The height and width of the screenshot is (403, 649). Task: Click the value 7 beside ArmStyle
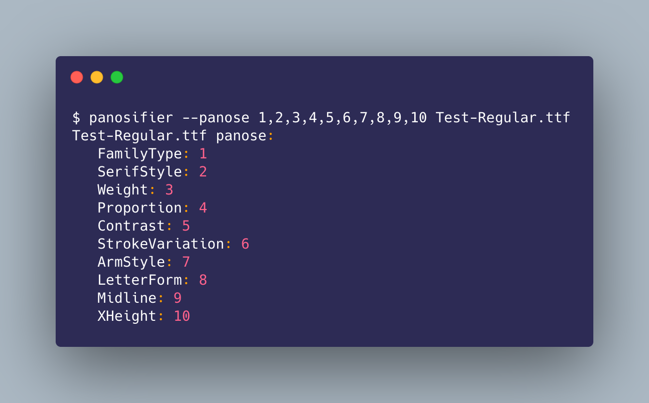(x=186, y=262)
